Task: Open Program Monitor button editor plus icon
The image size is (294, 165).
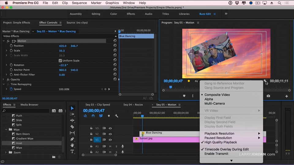Action: tap(287, 96)
